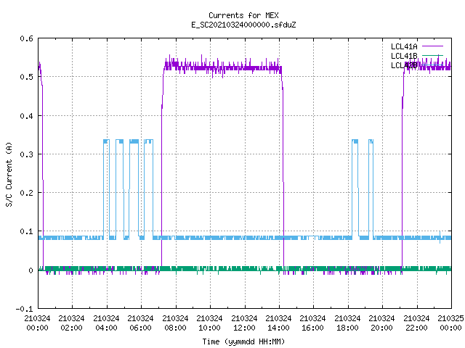Click the 0.2 y-axis tick label
Image resolution: width=465 pixels, height=348 pixels.
pyautogui.click(x=26, y=193)
